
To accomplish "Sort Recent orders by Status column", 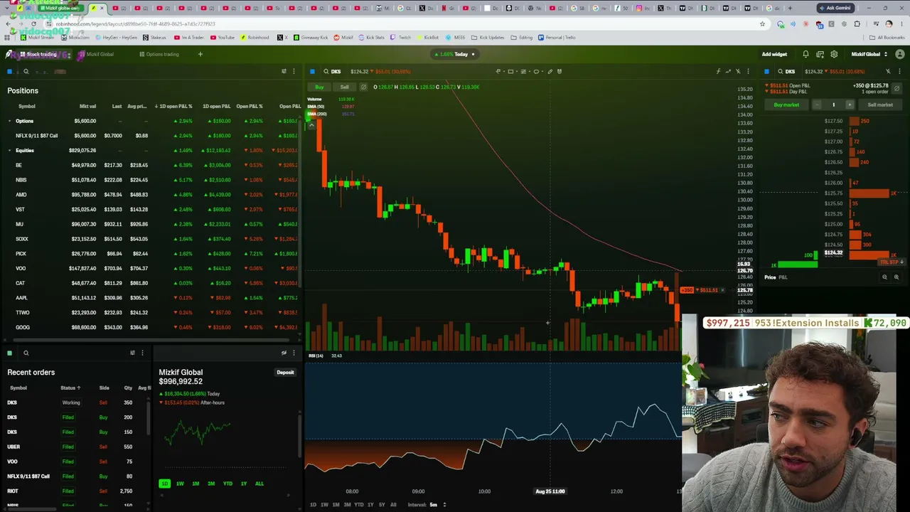I will click(70, 388).
